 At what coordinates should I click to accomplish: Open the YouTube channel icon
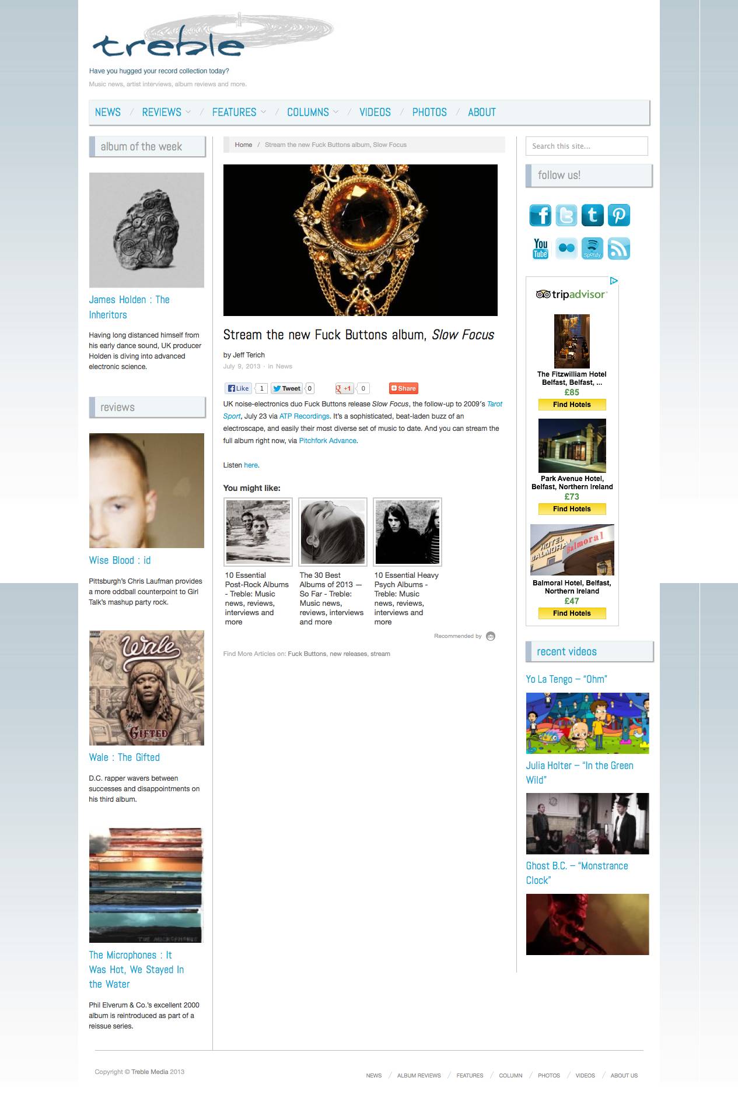click(x=540, y=248)
